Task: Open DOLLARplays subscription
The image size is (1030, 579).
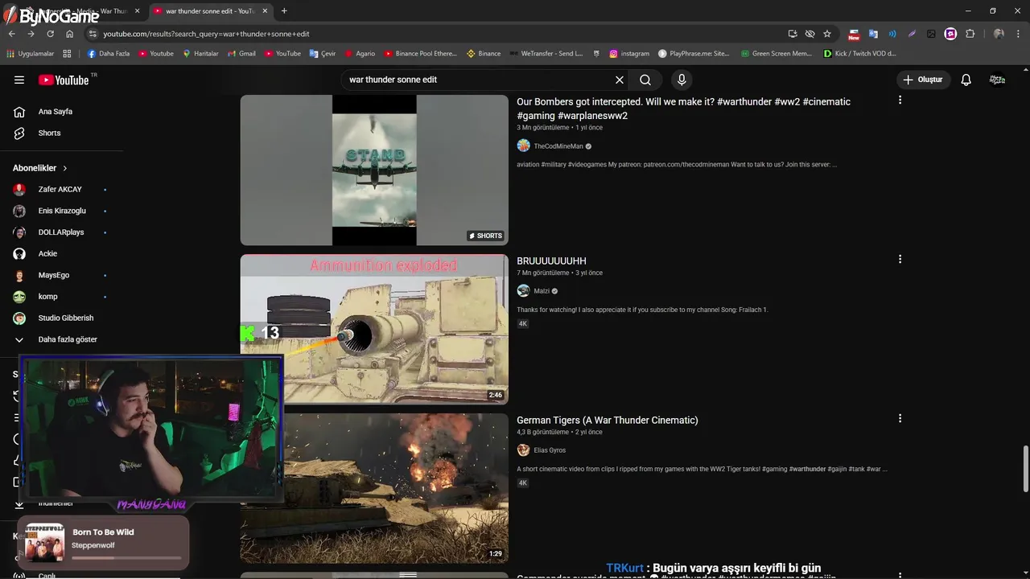Action: pos(61,232)
